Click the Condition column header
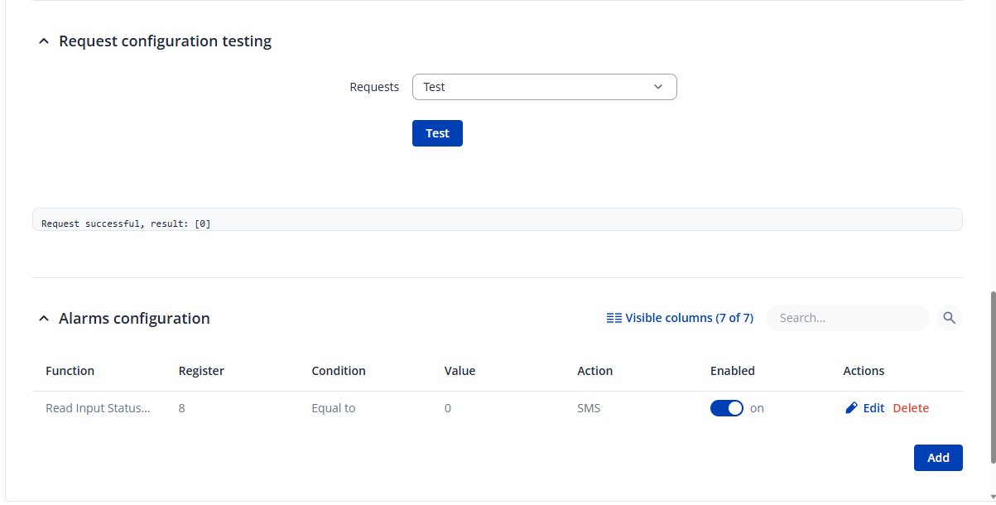 [339, 371]
